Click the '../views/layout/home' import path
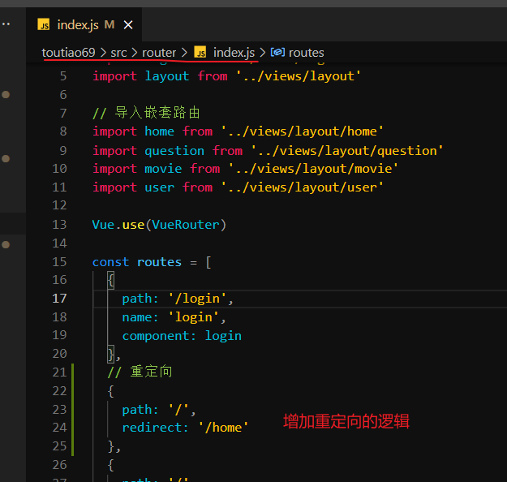 (x=303, y=131)
